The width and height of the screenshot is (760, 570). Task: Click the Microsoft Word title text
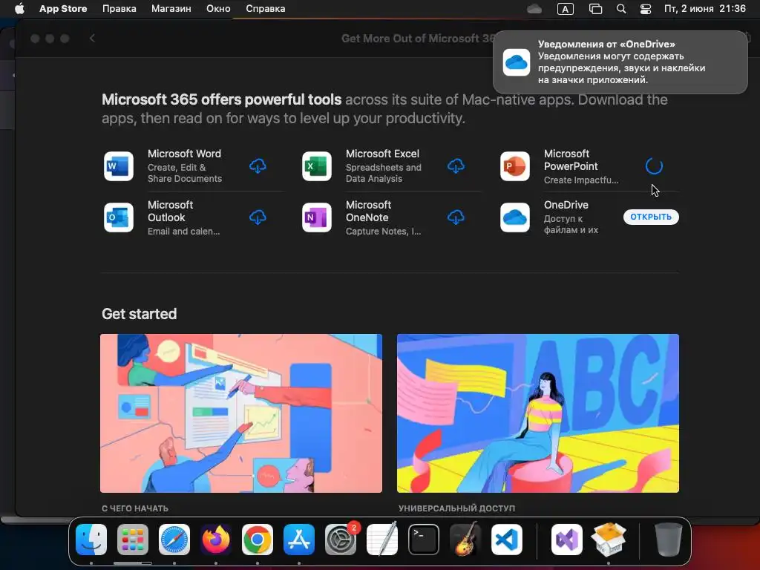(184, 154)
